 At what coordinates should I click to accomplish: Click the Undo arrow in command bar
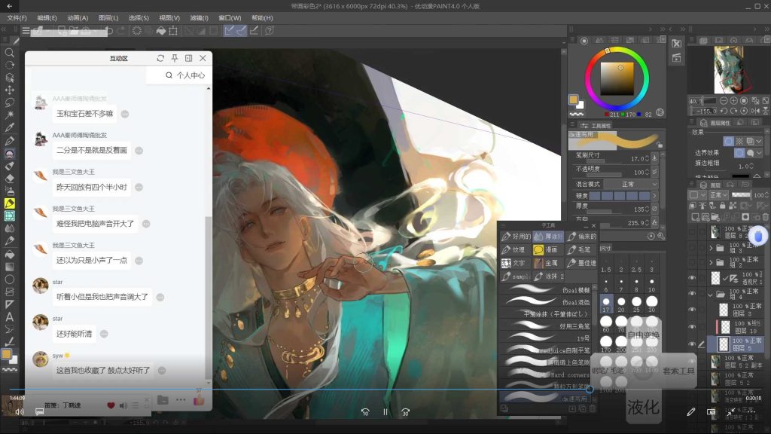pos(109,30)
